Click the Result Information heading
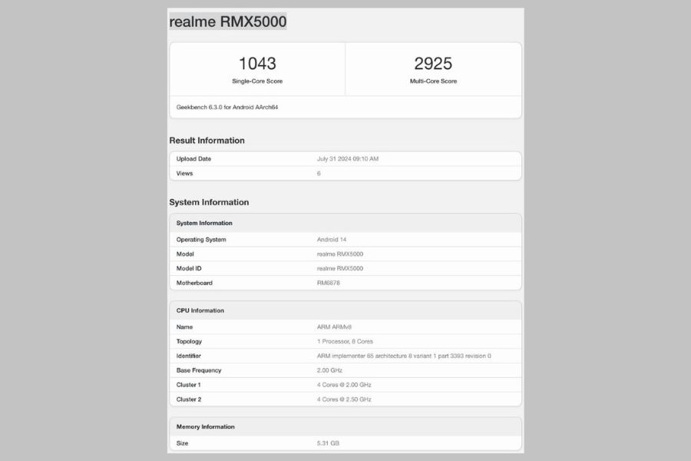691x461 pixels. [x=207, y=141]
